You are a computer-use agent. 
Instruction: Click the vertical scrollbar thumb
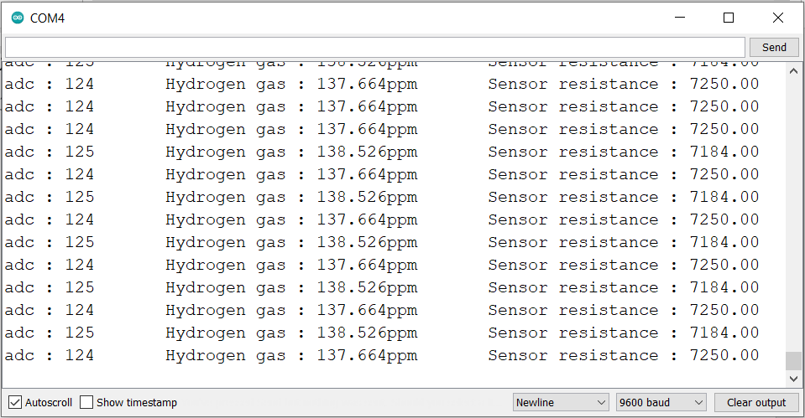(x=793, y=360)
